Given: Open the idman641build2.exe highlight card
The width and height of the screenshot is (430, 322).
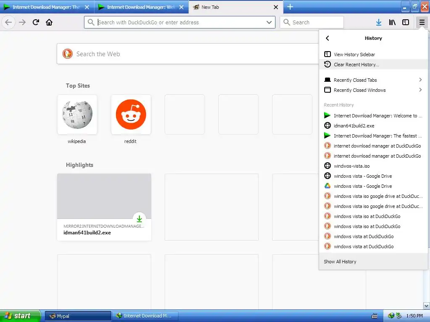Looking at the screenshot, I should [104, 207].
